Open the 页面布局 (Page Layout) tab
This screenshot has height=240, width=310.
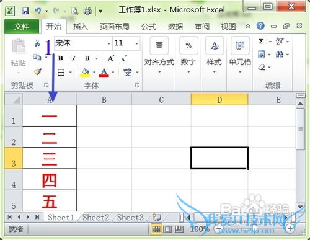point(115,27)
